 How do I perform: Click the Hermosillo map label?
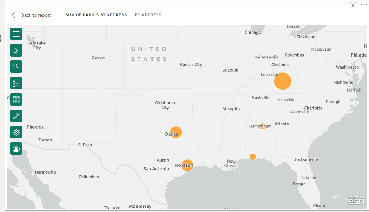pos(45,172)
